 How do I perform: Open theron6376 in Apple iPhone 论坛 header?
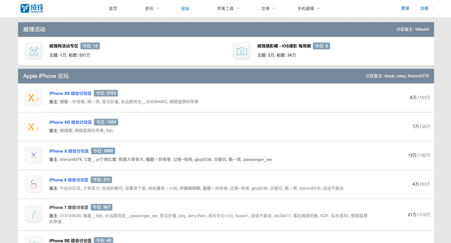(418, 76)
